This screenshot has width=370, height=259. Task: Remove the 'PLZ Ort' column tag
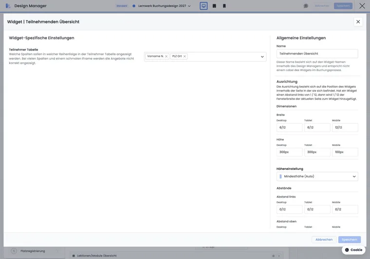pyautogui.click(x=185, y=56)
